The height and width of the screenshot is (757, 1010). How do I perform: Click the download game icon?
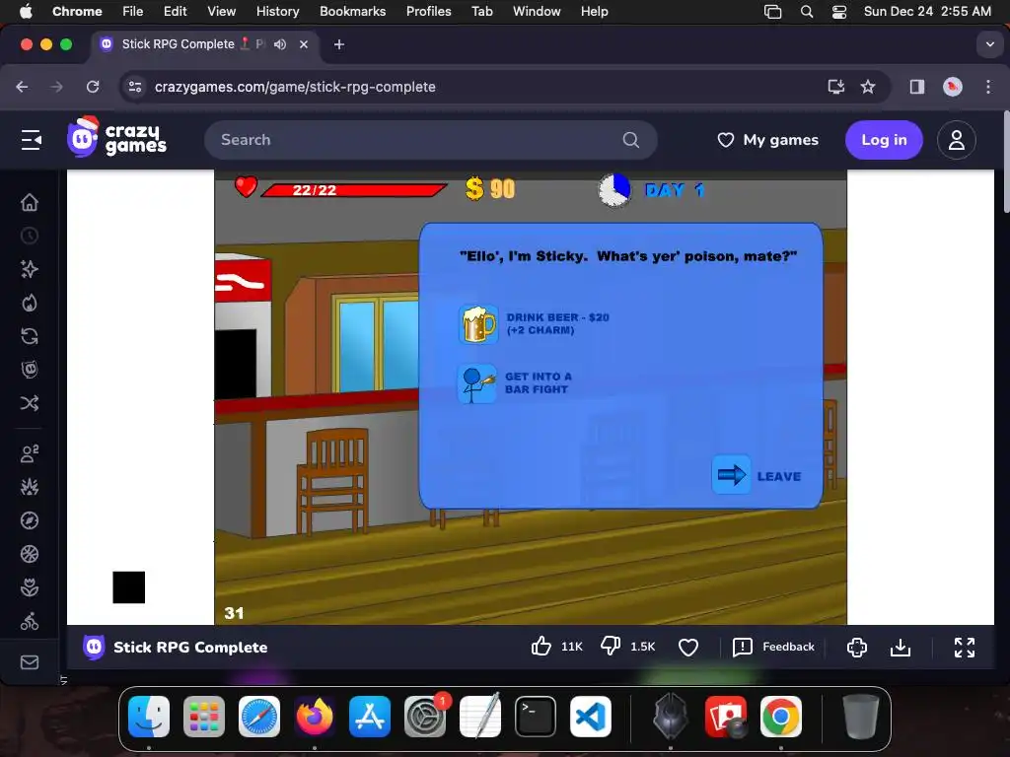point(901,647)
